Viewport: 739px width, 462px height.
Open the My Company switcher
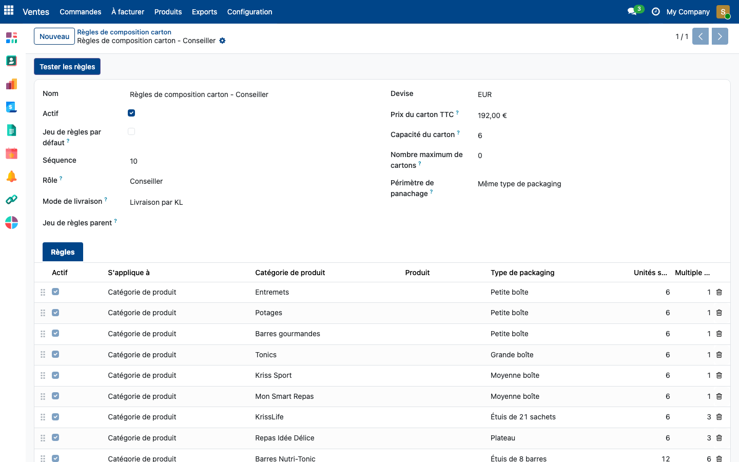[688, 12]
